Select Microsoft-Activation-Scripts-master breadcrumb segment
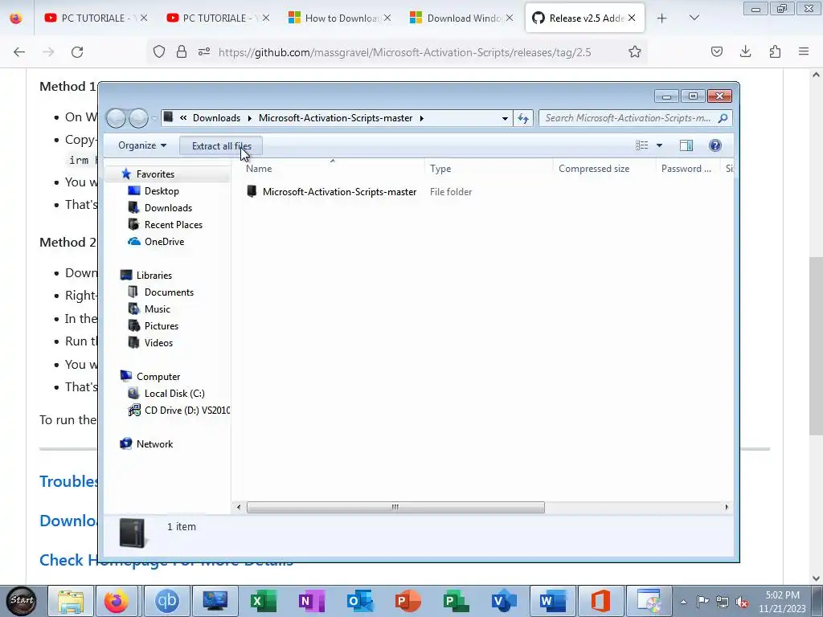This screenshot has width=823, height=617. pyautogui.click(x=335, y=118)
